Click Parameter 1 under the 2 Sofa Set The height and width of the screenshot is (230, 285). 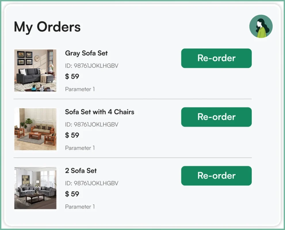(80, 206)
